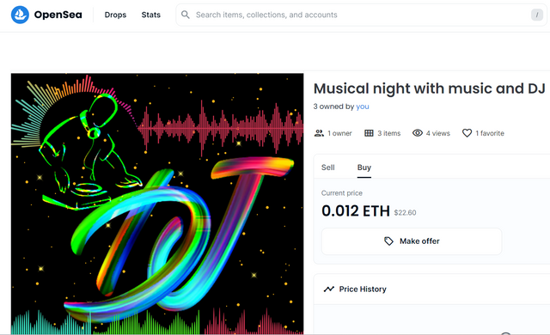Click the "you" owner link

pos(363,107)
